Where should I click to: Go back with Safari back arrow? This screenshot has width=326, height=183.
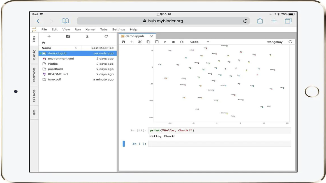coord(38,21)
